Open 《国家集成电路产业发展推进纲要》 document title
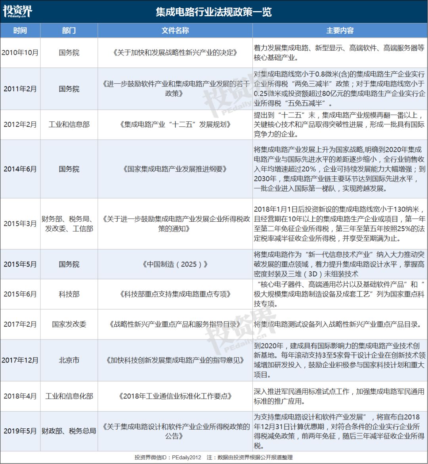This screenshot has width=428, height=464. [x=175, y=169]
